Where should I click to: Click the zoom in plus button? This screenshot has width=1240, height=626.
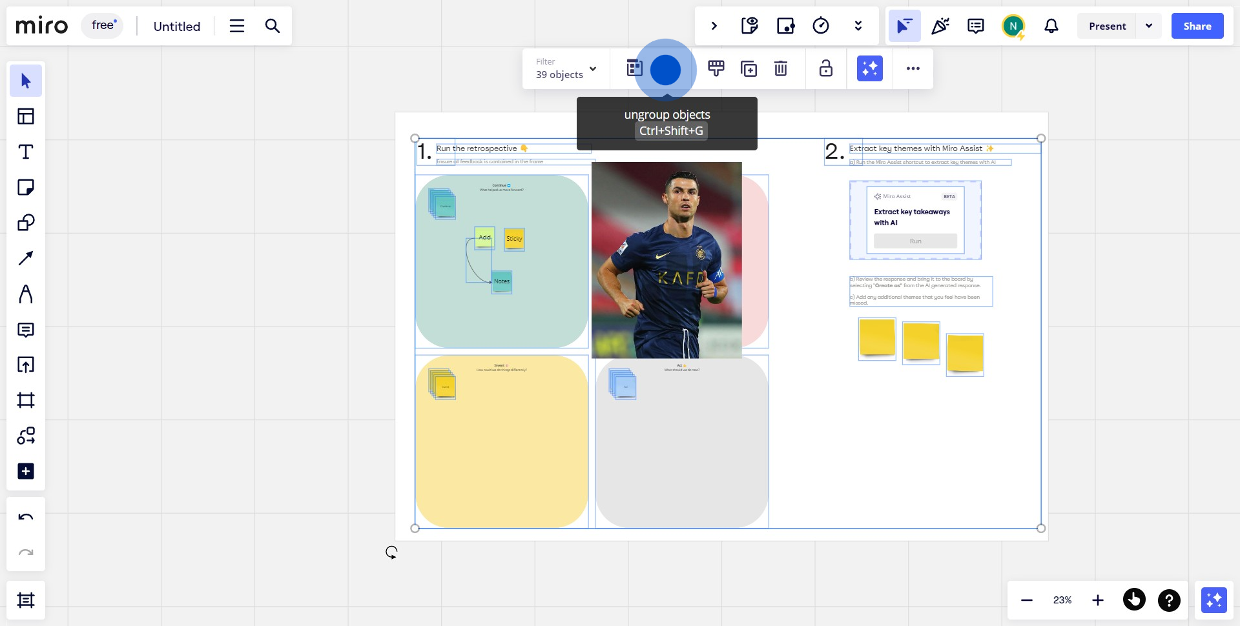point(1097,600)
